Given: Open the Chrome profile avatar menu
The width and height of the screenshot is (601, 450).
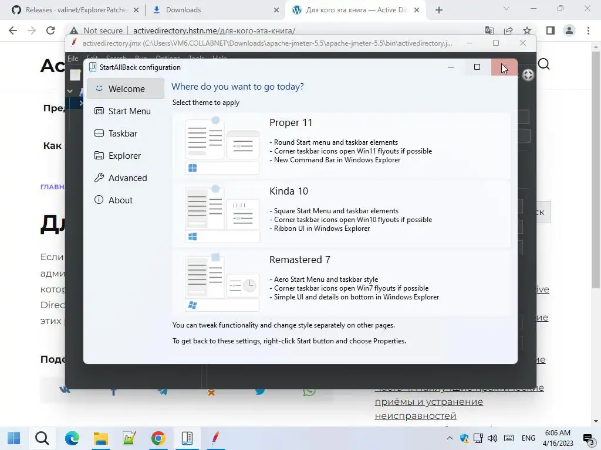Looking at the screenshot, I should click(x=569, y=30).
